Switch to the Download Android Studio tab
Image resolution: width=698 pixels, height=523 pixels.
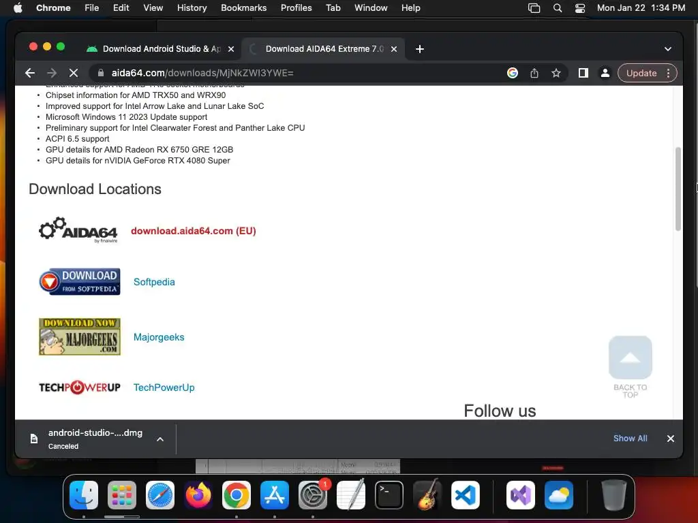coord(160,49)
